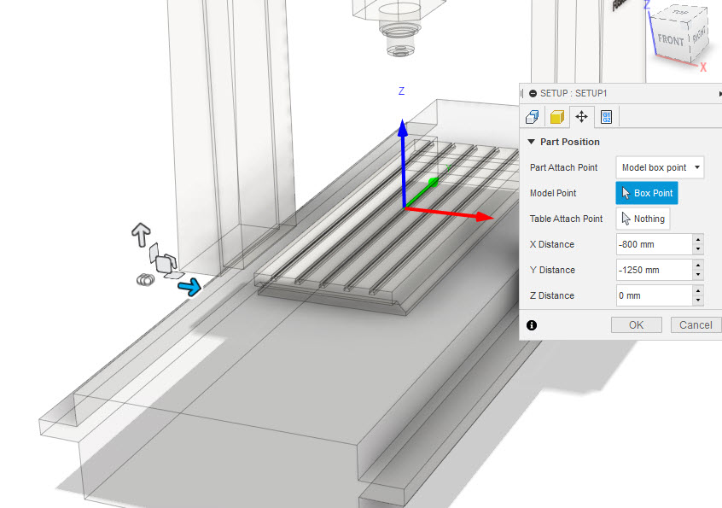Decrease Z Distance with down stepper arrow
This screenshot has width=722, height=508.
(x=698, y=301)
